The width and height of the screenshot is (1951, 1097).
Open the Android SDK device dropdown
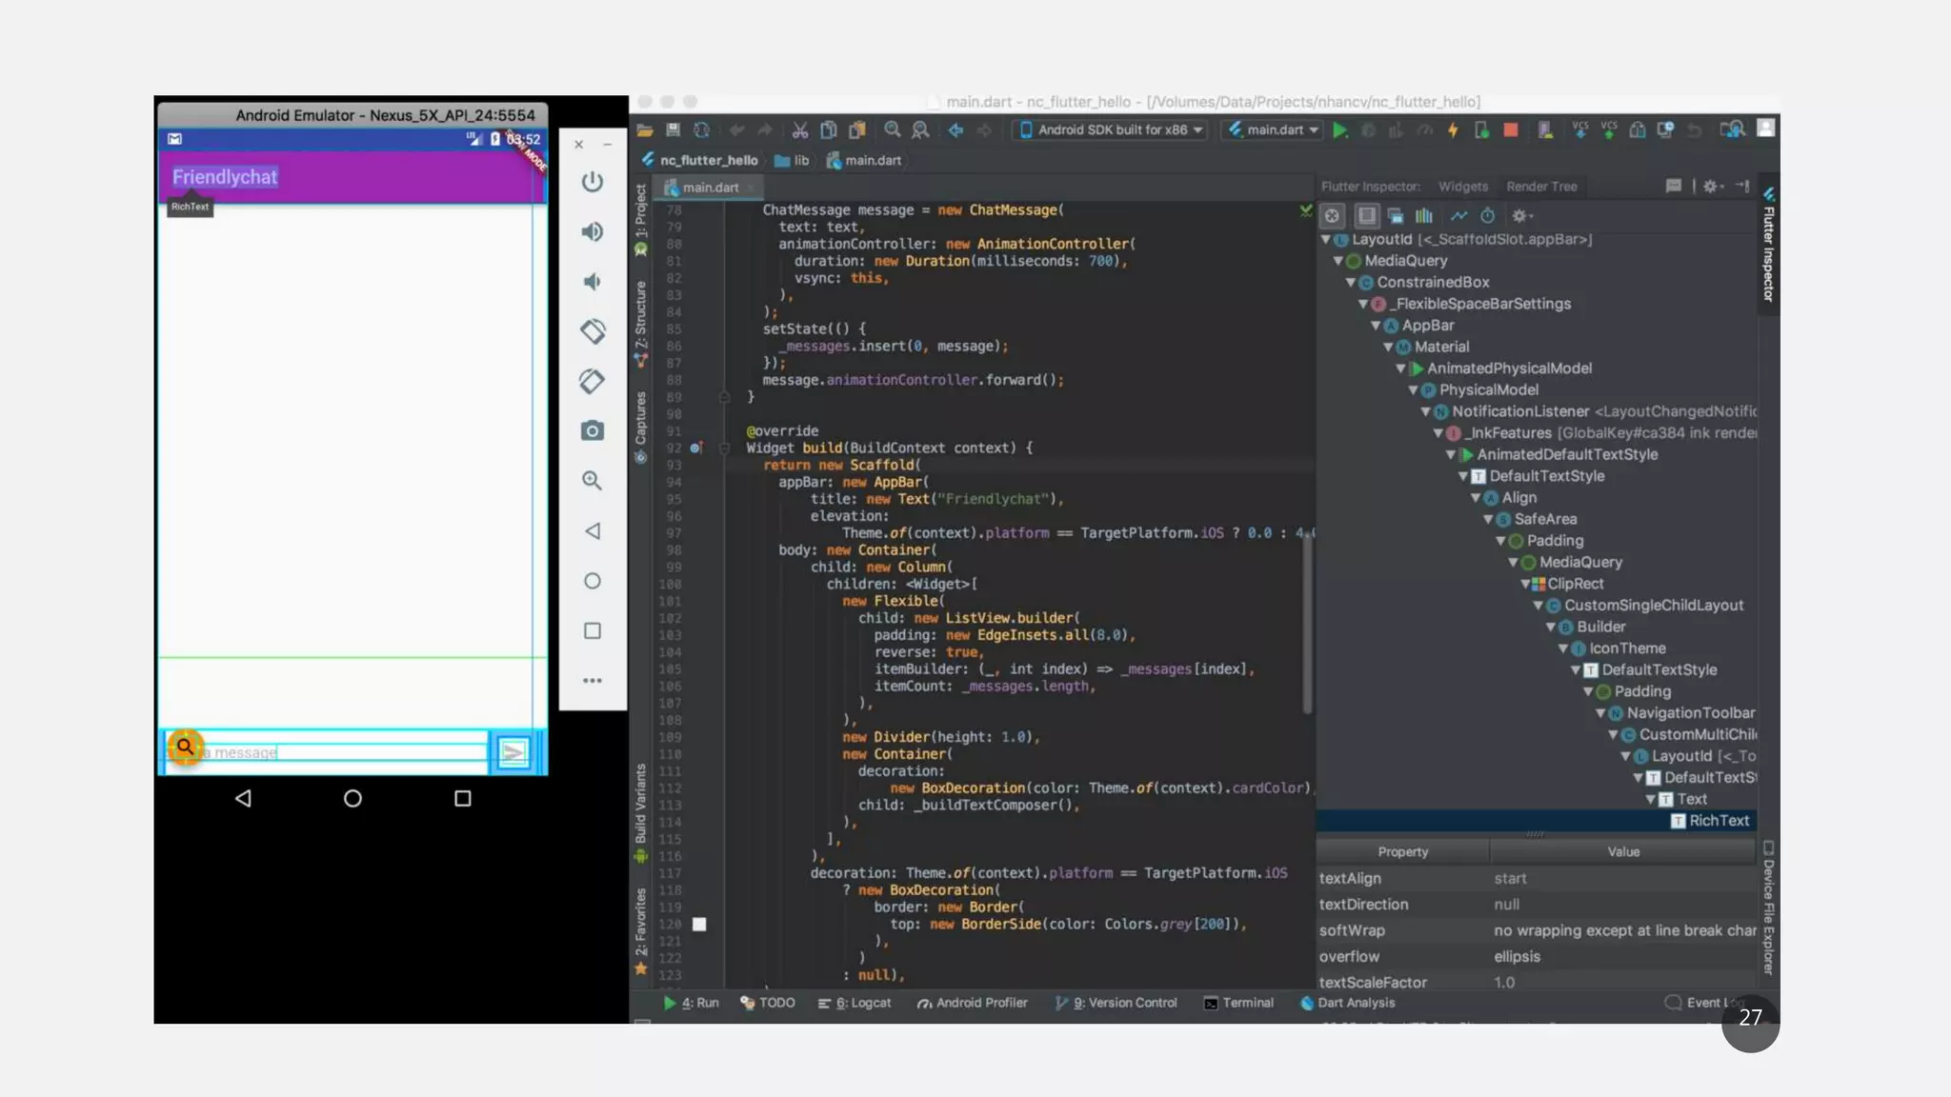click(x=1111, y=130)
